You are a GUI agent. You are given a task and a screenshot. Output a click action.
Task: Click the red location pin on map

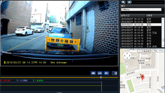[x=143, y=77]
